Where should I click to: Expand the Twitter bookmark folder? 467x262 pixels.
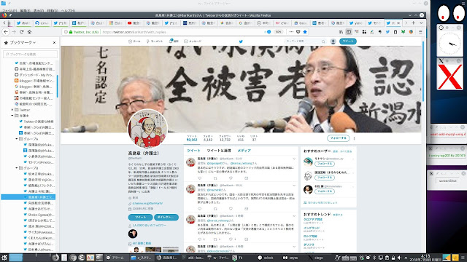pyautogui.click(x=12, y=110)
